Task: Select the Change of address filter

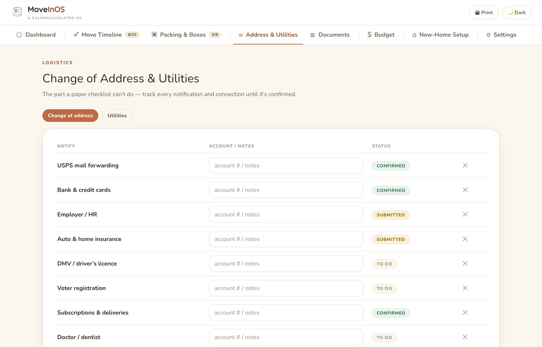Action: (70, 116)
